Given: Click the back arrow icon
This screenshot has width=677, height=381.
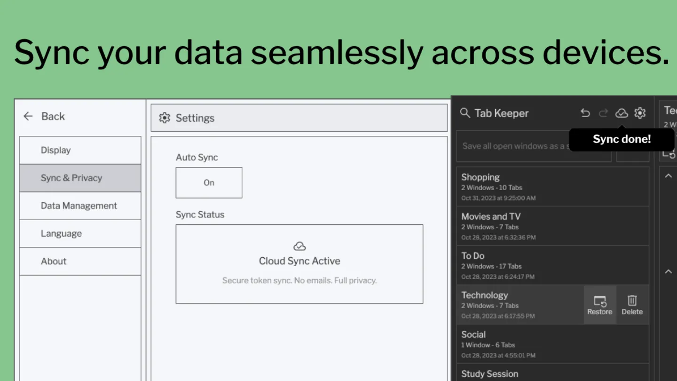Looking at the screenshot, I should (28, 116).
